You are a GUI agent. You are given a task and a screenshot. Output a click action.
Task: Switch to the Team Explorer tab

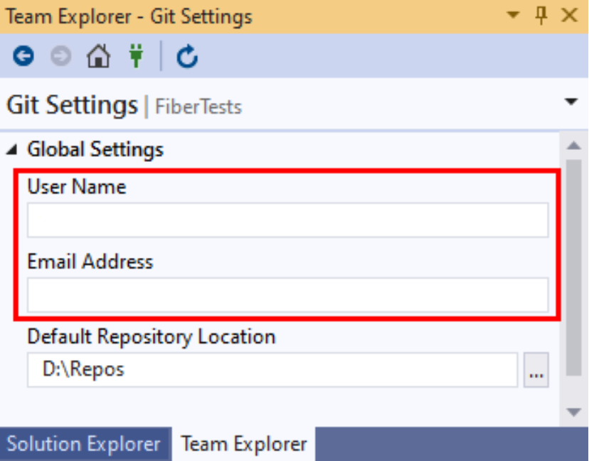244,444
